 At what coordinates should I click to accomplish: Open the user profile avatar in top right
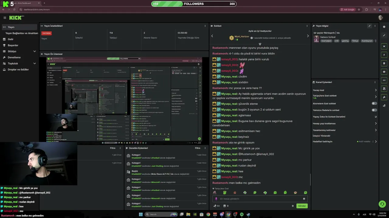point(380,18)
